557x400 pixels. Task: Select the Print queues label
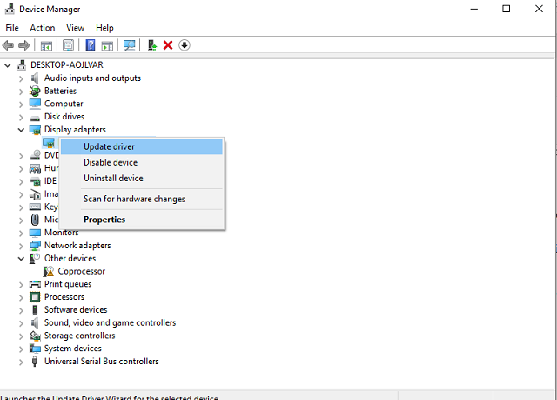68,284
